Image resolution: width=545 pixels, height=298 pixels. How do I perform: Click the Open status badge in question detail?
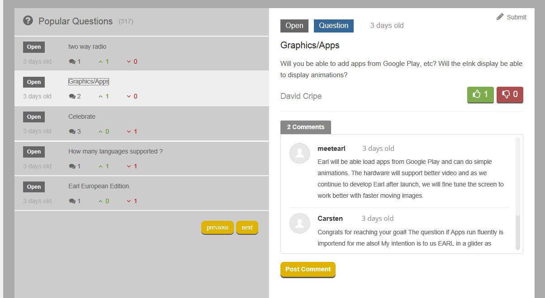[x=294, y=26]
